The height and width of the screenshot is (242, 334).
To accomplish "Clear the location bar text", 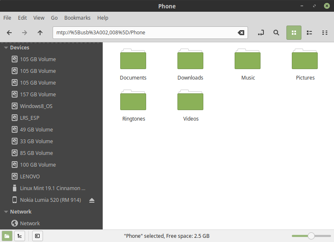I will tap(241, 33).
